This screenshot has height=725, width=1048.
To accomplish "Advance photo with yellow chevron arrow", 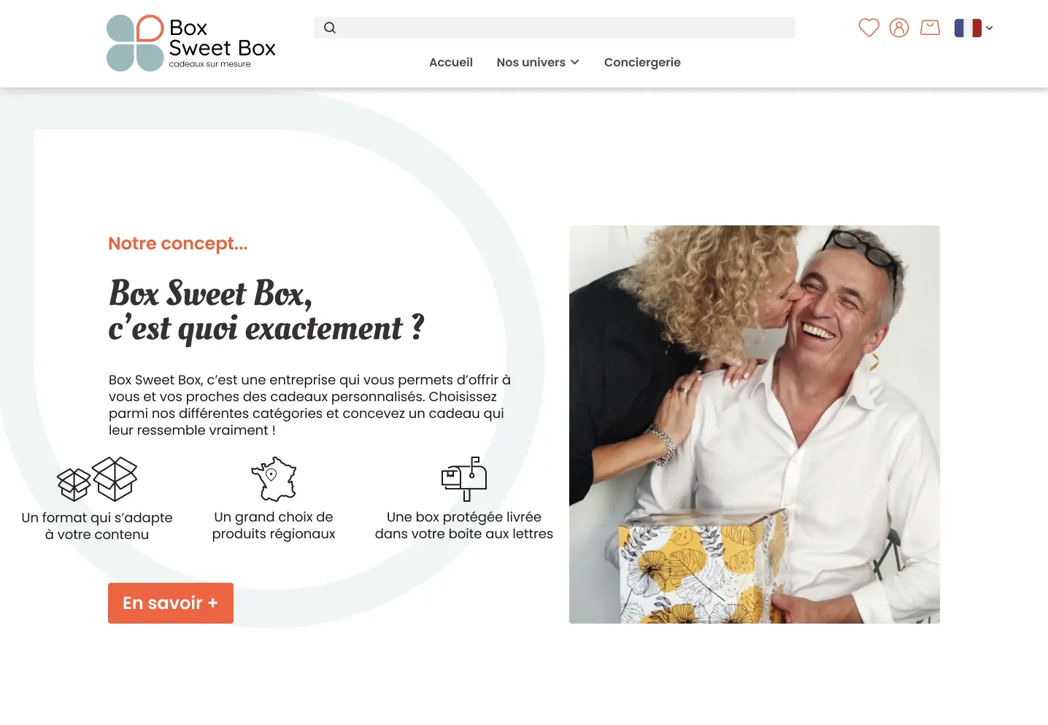I will (x=874, y=361).
